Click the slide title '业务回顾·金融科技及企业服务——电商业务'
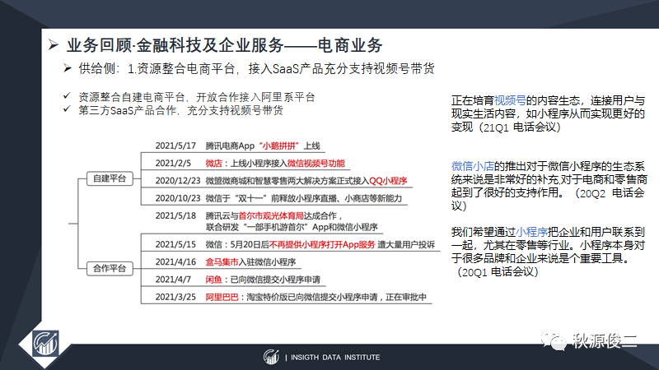The height and width of the screenshot is (370, 659). (x=224, y=45)
